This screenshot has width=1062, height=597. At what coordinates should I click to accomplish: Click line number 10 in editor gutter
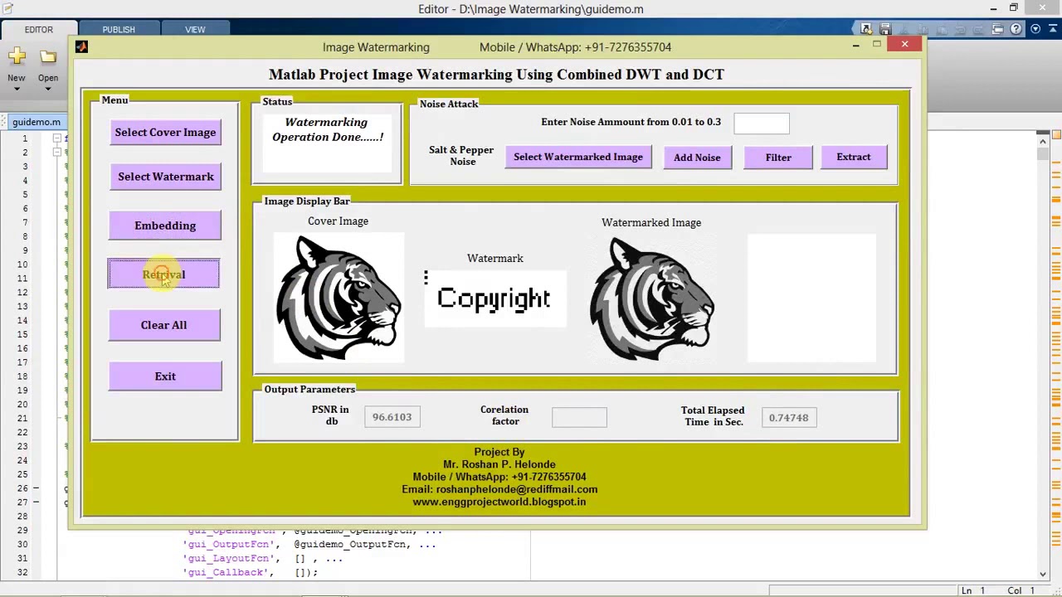[23, 265]
